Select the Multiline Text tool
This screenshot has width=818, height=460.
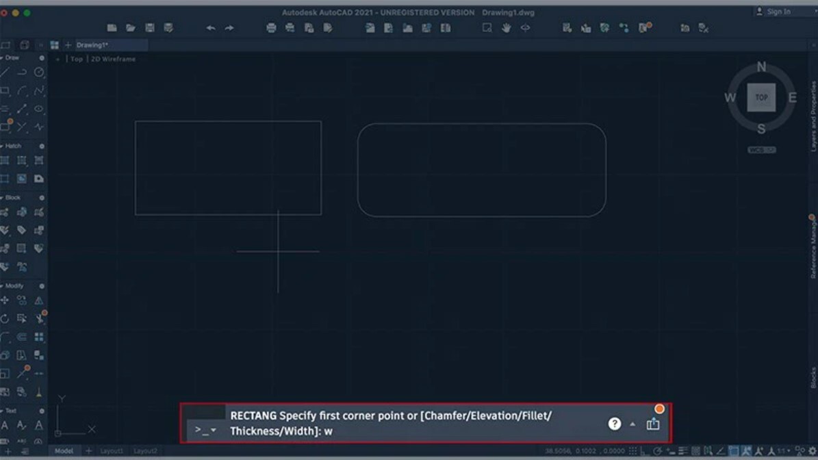pos(5,426)
